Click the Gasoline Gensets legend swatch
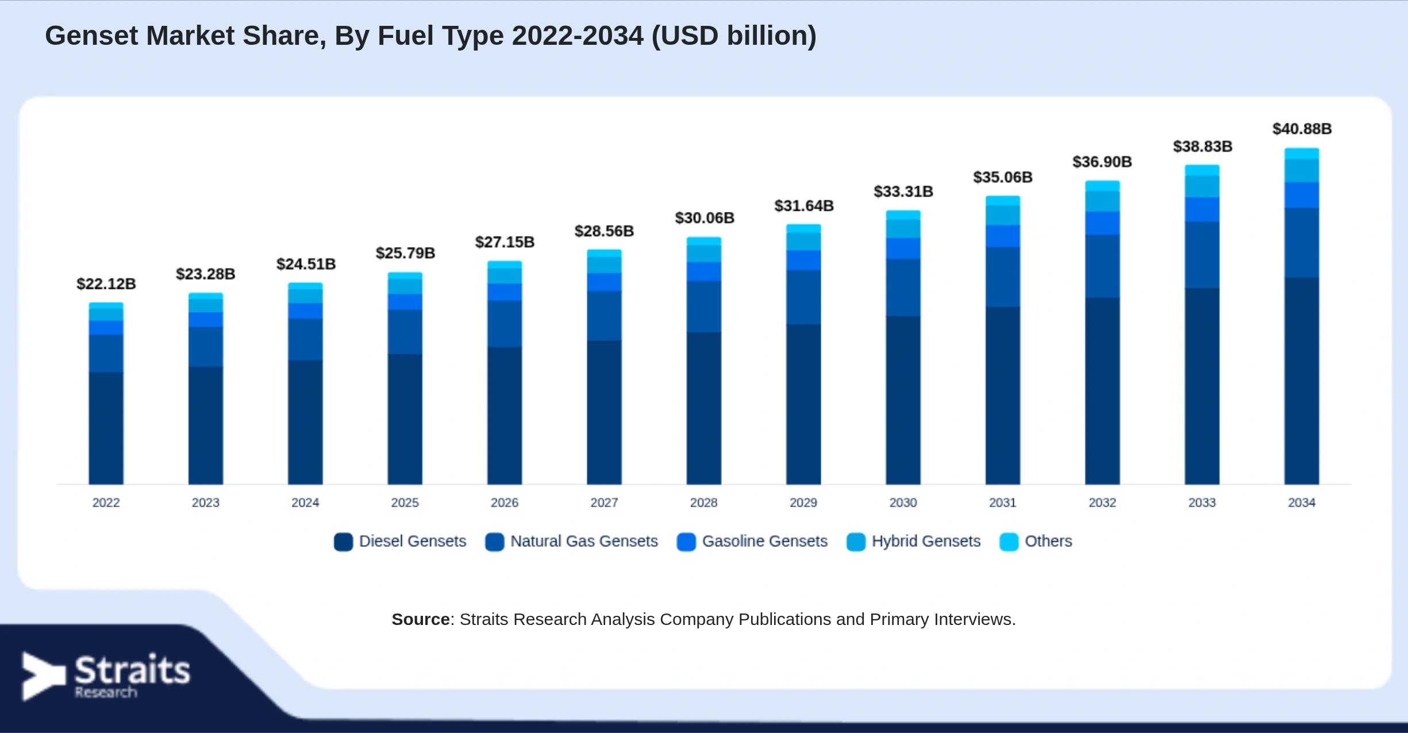This screenshot has width=1408, height=733. [686, 542]
